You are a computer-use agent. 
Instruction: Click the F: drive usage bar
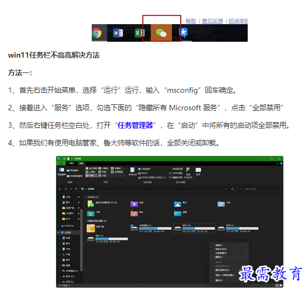pyautogui.click(x=112, y=239)
